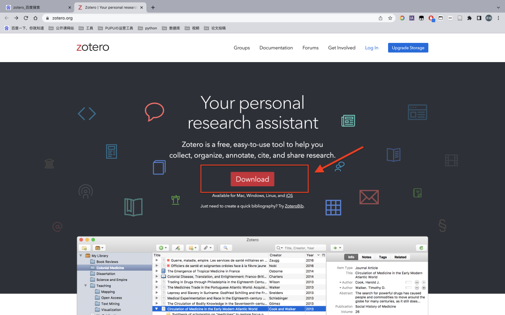Go to Documentation in the nav bar
This screenshot has width=505, height=315.
coord(276,48)
